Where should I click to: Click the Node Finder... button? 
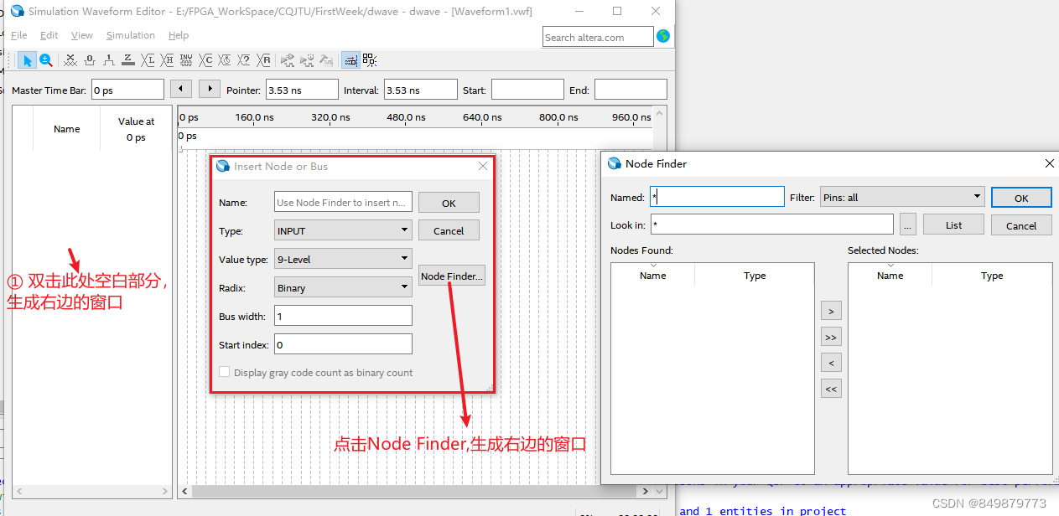coord(452,276)
